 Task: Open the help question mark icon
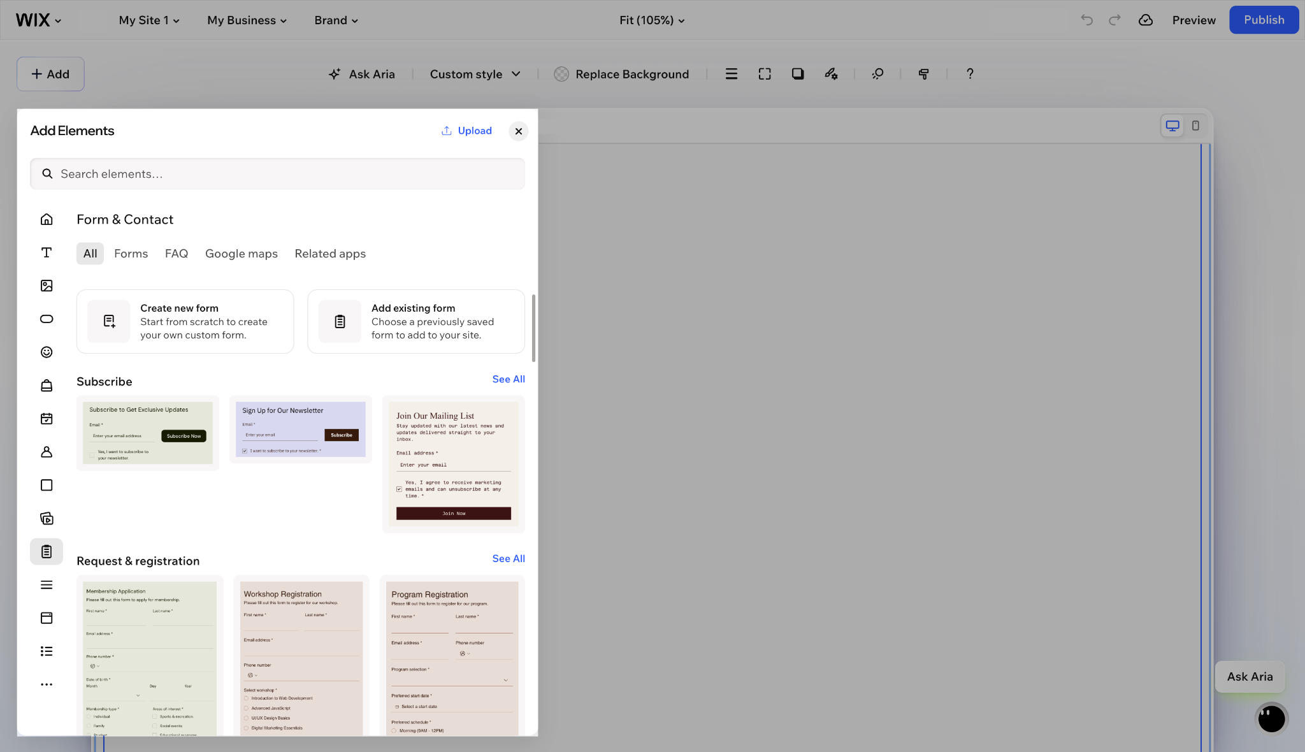(970, 74)
